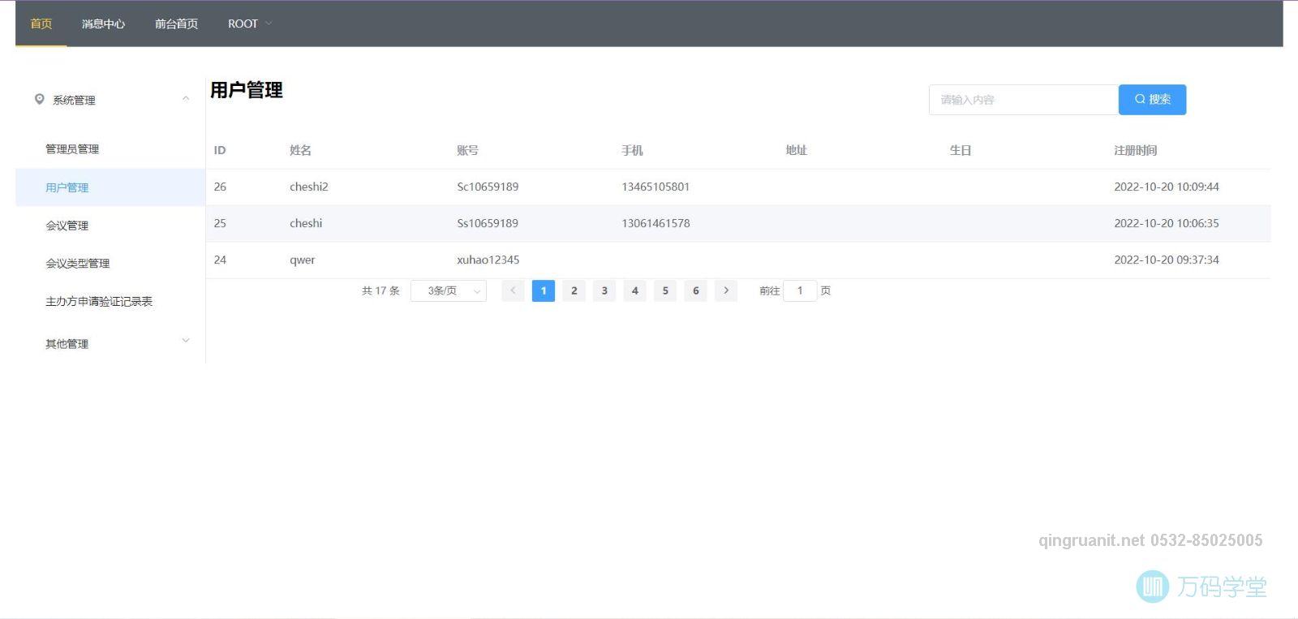Image resolution: width=1298 pixels, height=619 pixels.
Task: Click the account cell xuhao12345
Action: [488, 260]
